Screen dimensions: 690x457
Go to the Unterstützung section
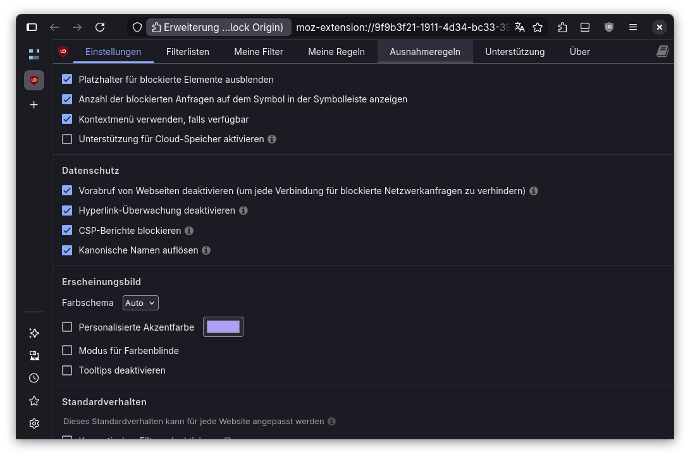(x=515, y=52)
